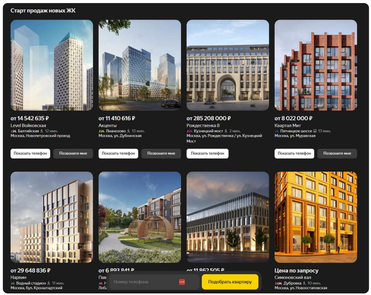
Task: Click Позвоните мне for Квартал Мит
Action: click(337, 153)
